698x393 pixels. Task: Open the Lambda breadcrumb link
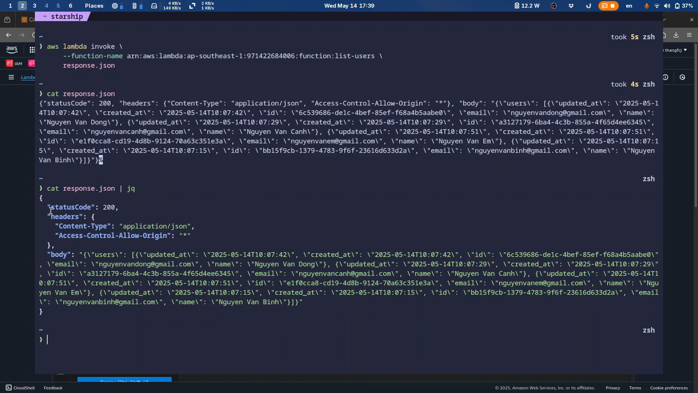tap(28, 77)
